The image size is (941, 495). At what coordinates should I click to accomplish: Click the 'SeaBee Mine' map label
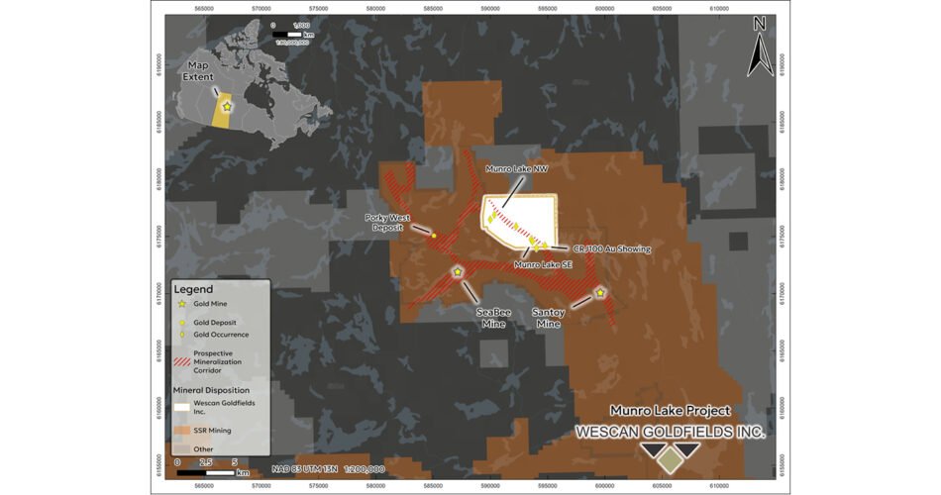point(494,318)
